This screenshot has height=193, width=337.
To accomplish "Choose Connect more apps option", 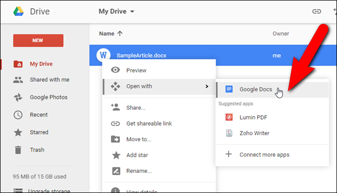I will 272,155.
